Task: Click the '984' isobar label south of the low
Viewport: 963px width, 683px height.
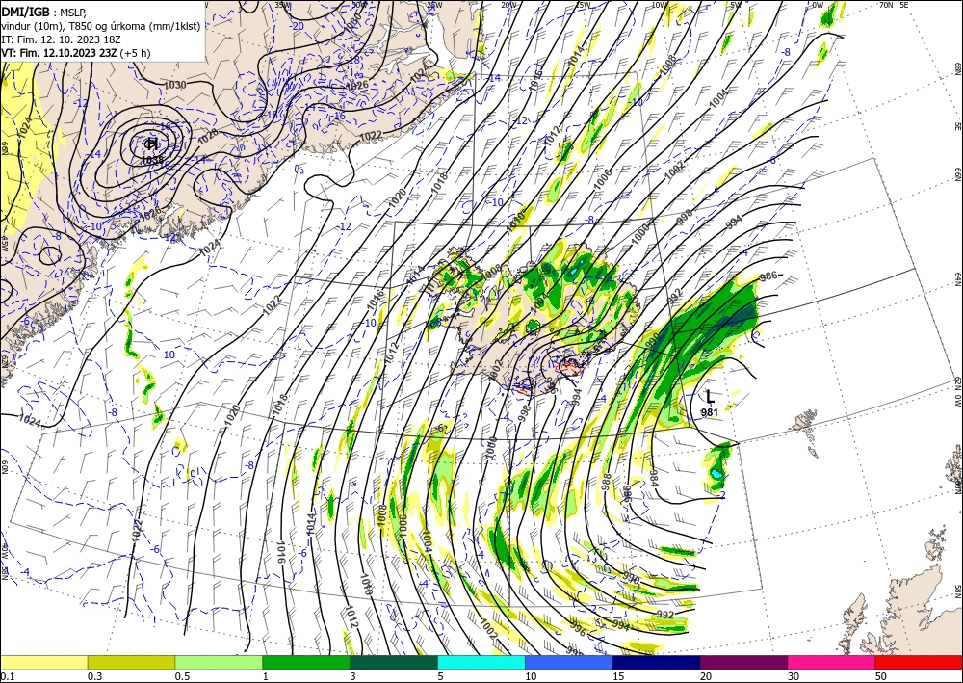Action: point(652,479)
